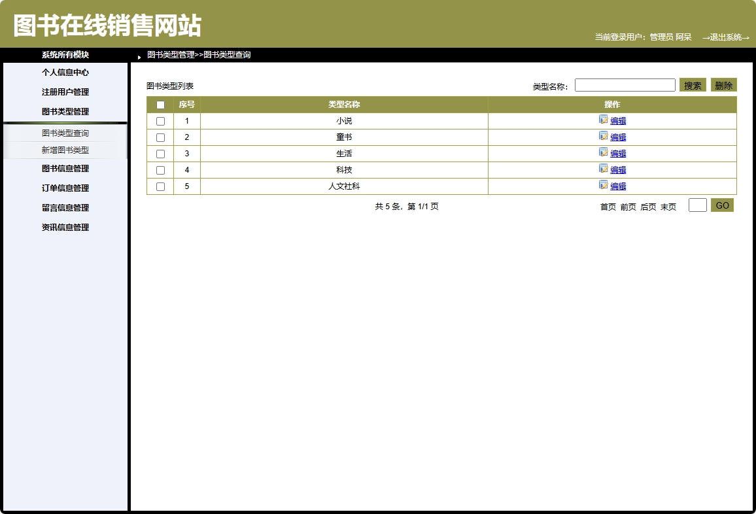Viewport: 756px width, 514px height.
Task: Select 资讯信息管理 in the sidebar
Action: tap(65, 227)
